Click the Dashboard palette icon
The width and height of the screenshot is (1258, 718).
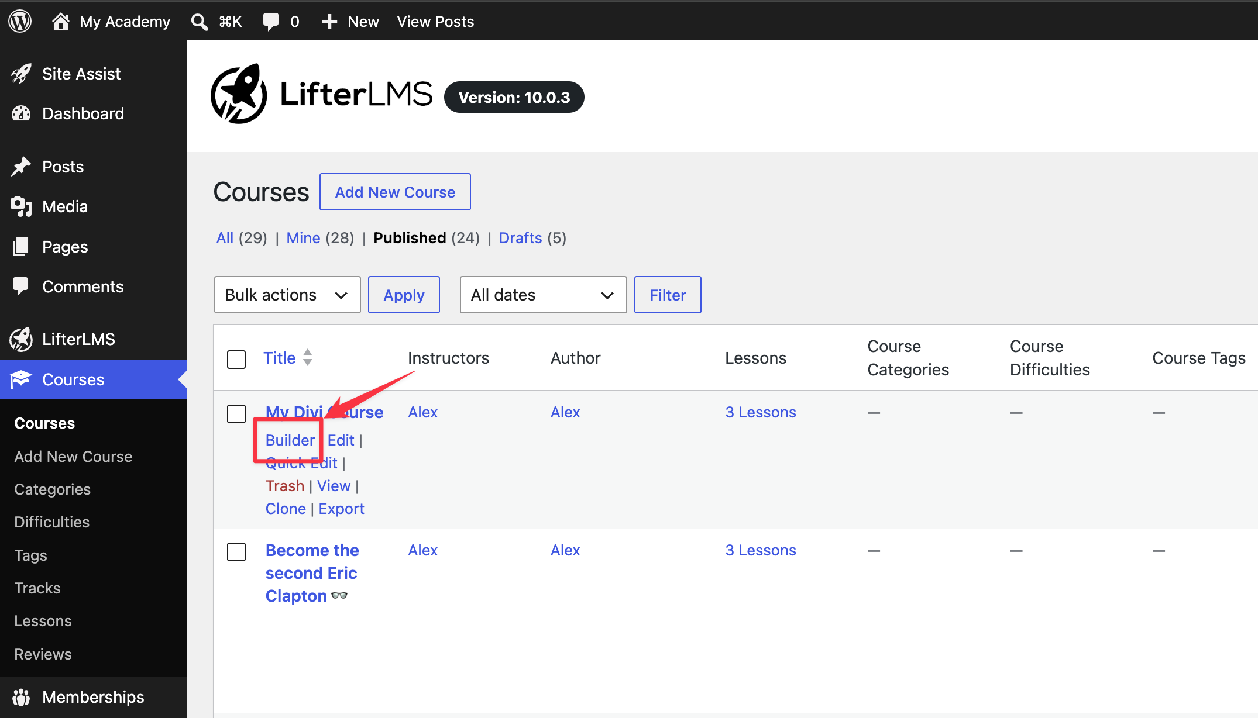pyautogui.click(x=21, y=113)
